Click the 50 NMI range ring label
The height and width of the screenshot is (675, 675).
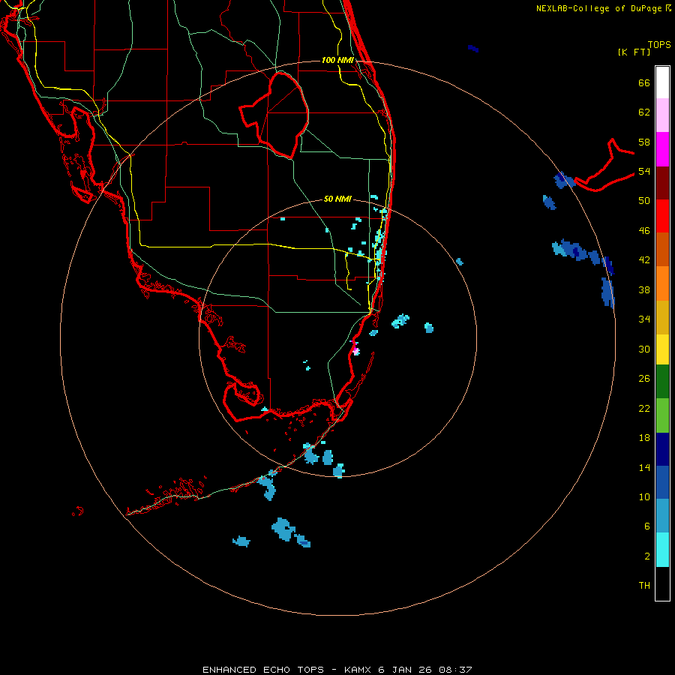coord(337,199)
